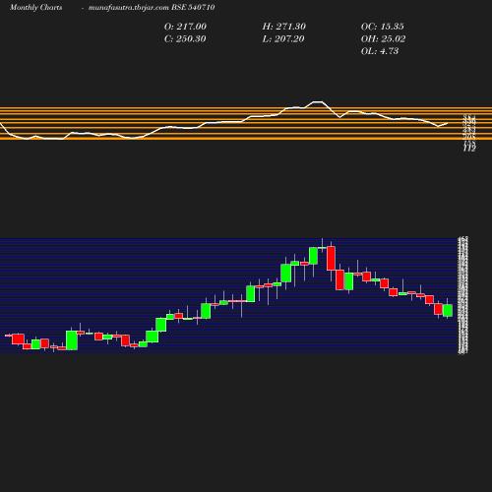492x492 pixels.
Task: Click the "OL: 4.73" reading
Action: 380,51
